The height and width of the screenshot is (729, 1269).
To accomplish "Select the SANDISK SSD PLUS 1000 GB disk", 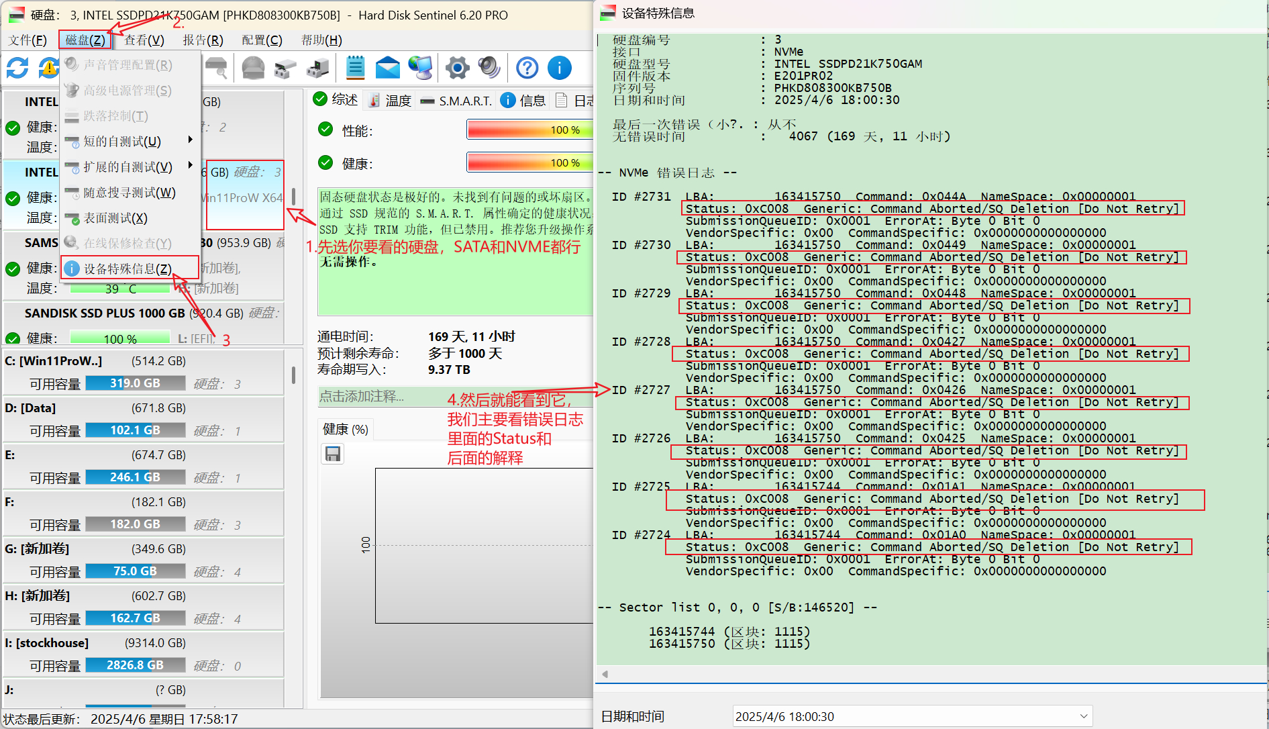I will pyautogui.click(x=144, y=325).
